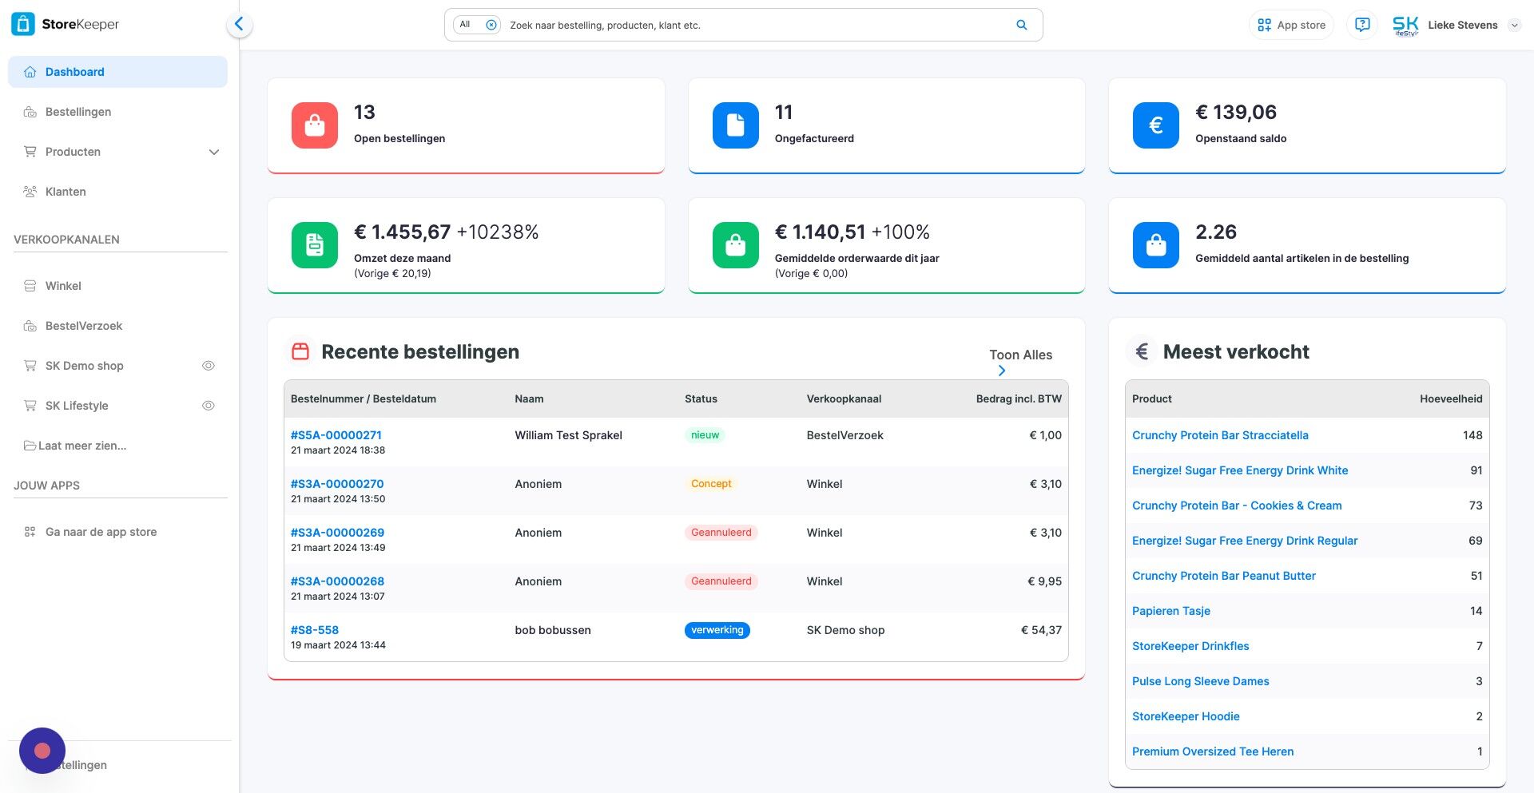Click the Klanten people icon

(30, 192)
